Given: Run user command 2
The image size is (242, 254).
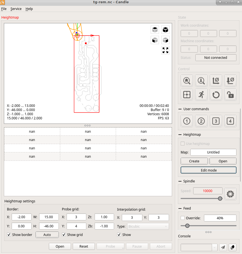Looking at the screenshot, I should click(201, 121).
